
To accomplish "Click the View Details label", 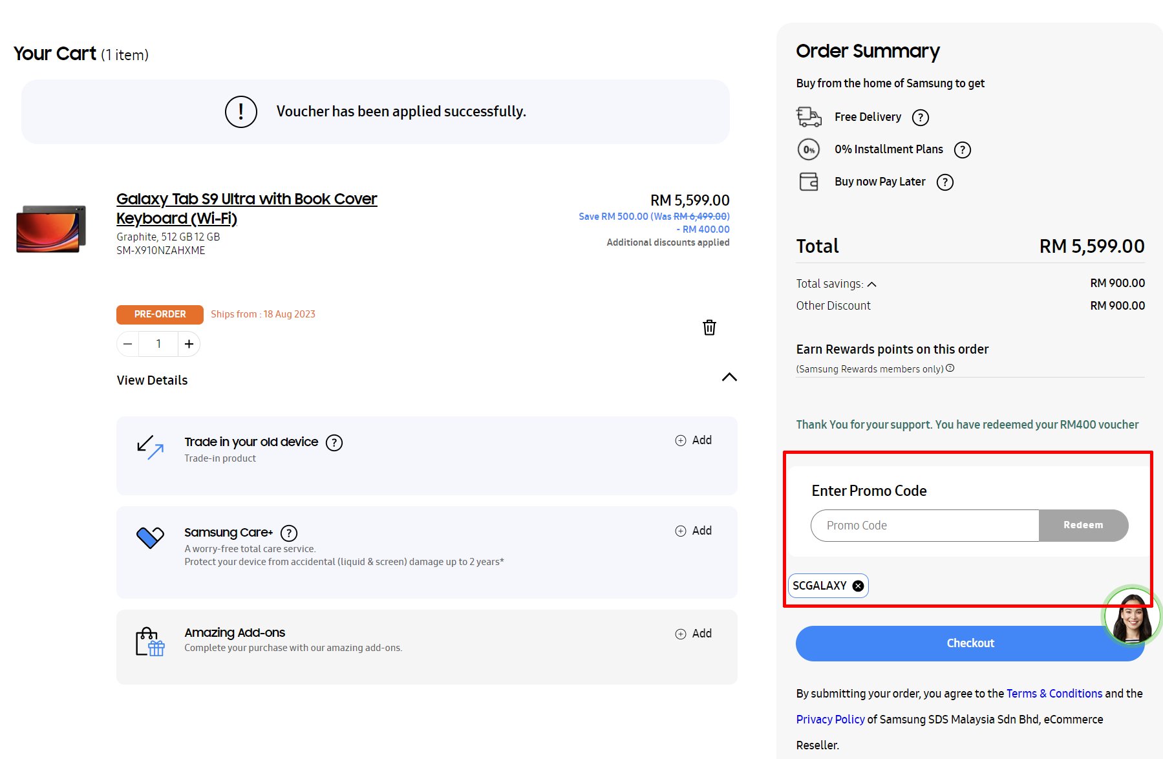I will point(152,380).
